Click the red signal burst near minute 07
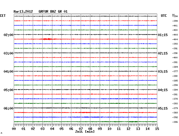 coord(85,113)
